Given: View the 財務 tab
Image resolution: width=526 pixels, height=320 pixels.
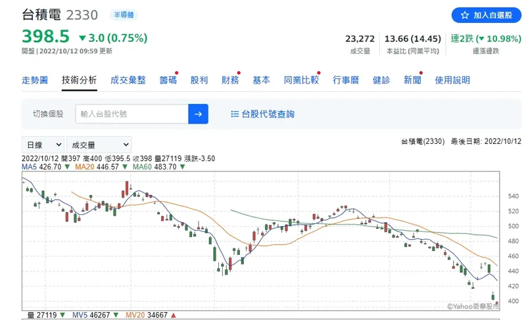Looking at the screenshot, I should tap(230, 80).
